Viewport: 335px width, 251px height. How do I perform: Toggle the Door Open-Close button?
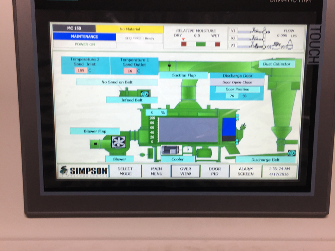[x=237, y=83]
